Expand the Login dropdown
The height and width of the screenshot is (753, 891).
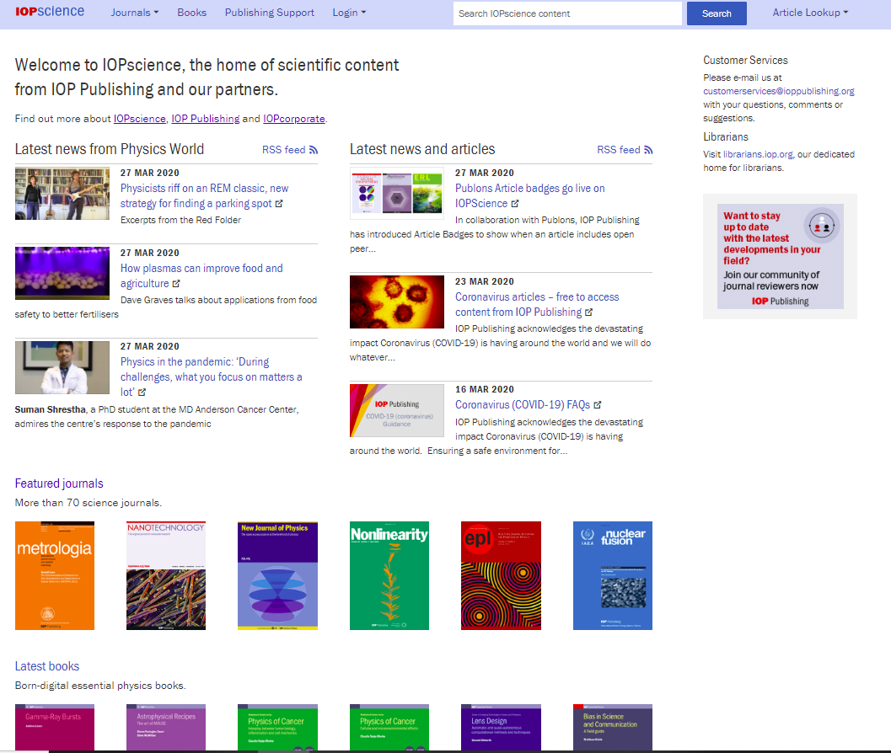pyautogui.click(x=349, y=13)
